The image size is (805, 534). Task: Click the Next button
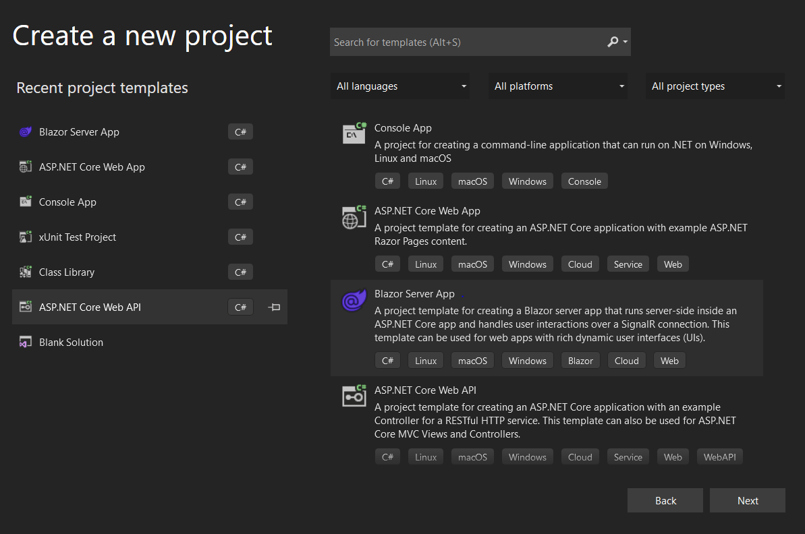(x=747, y=500)
